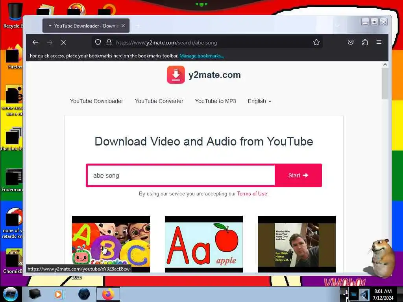Open the Windows Start orb

tap(10, 294)
